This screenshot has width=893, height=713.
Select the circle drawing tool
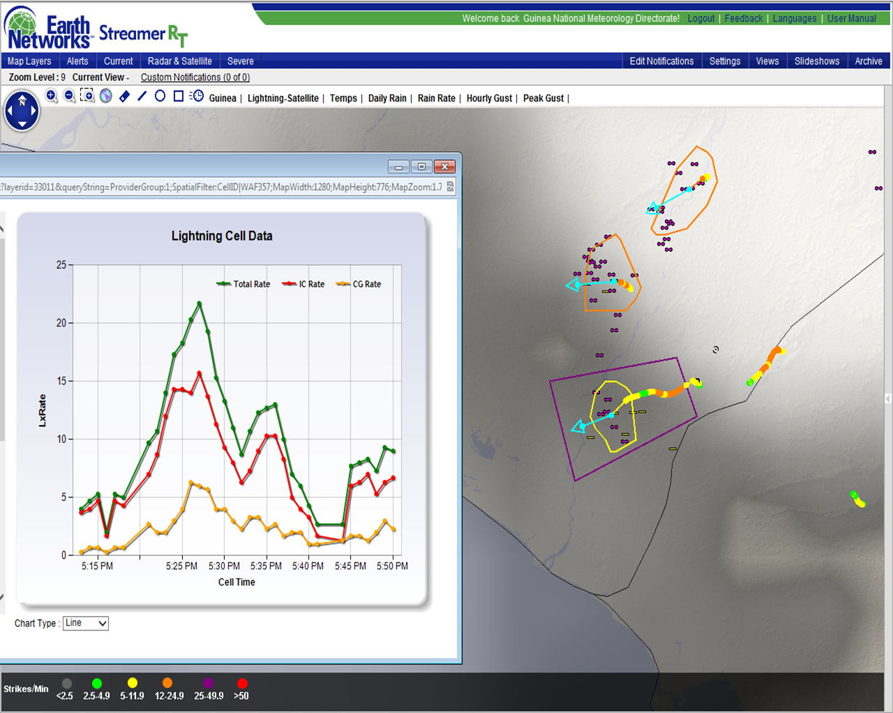[160, 96]
